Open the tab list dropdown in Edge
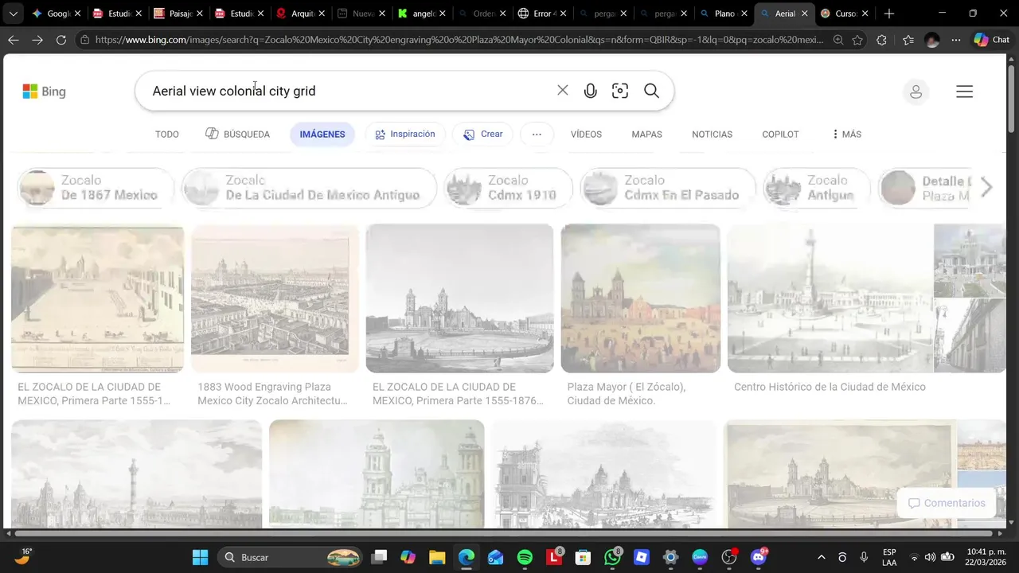1019x573 pixels. point(13,14)
